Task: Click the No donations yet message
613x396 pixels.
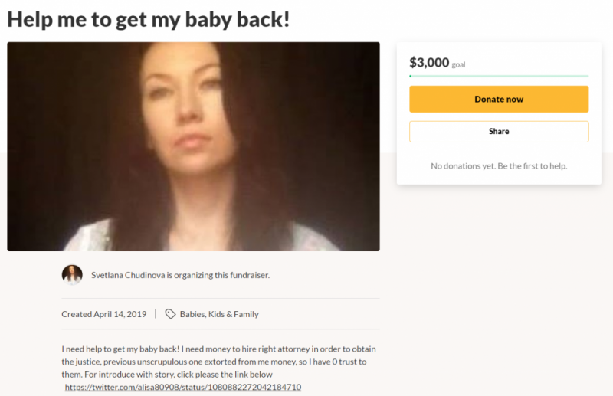Action: pos(499,166)
